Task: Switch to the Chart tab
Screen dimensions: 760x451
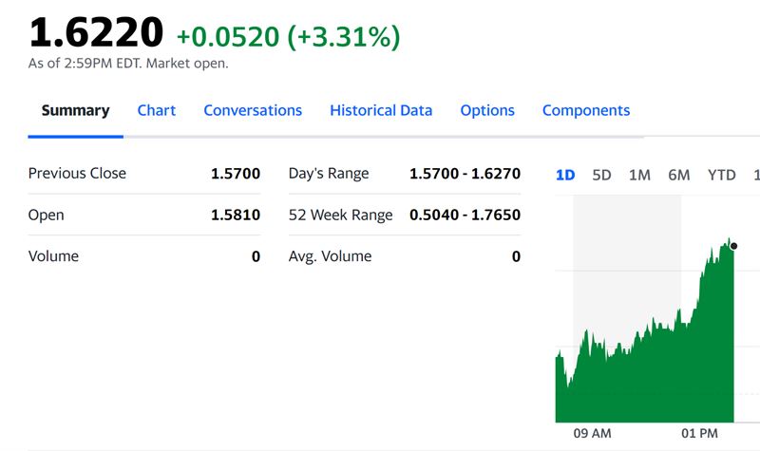Action: click(x=156, y=110)
